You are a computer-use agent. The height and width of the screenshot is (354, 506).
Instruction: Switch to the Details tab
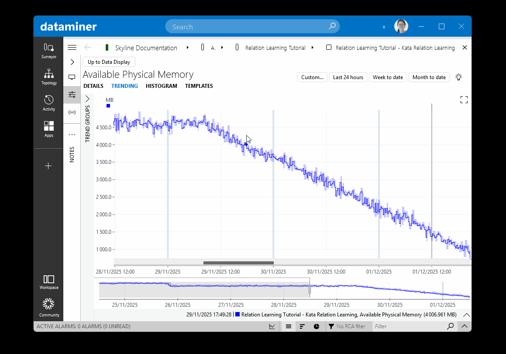tap(93, 86)
